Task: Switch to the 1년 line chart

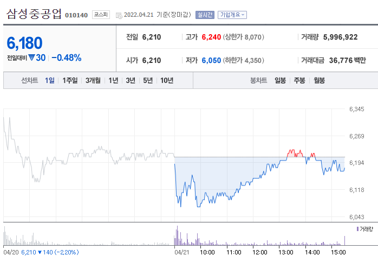Action: (x=113, y=80)
